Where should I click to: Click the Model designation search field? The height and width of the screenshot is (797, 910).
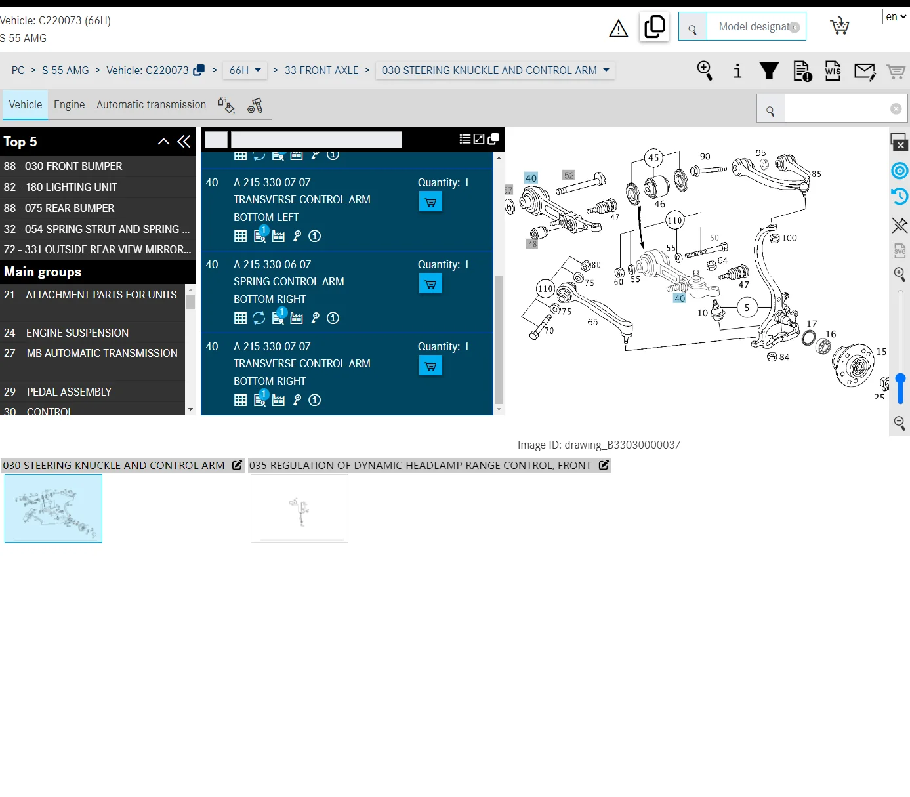pyautogui.click(x=756, y=27)
